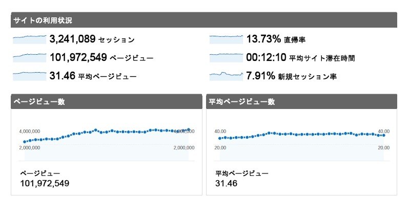Click the ページビュー数 widget header
The width and height of the screenshot is (409, 197).
pyautogui.click(x=107, y=101)
